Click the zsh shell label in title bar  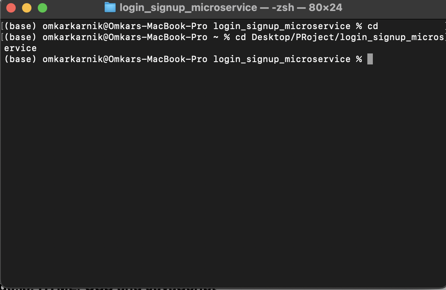pyautogui.click(x=282, y=7)
